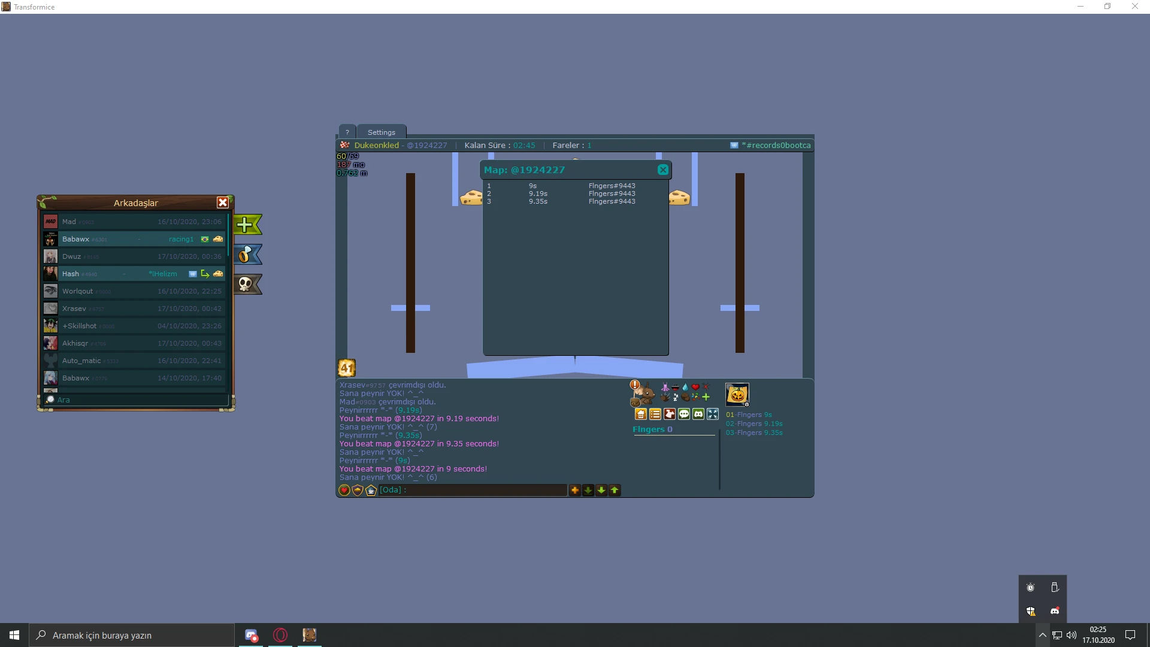
Task: Open the chat bubble icon button
Action: (684, 414)
